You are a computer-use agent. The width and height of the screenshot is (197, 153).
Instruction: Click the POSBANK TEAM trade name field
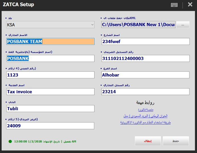50,41
